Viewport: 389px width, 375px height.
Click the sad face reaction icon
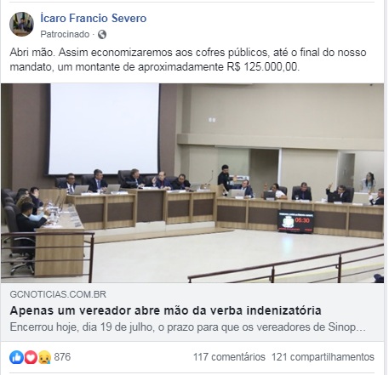click(44, 357)
